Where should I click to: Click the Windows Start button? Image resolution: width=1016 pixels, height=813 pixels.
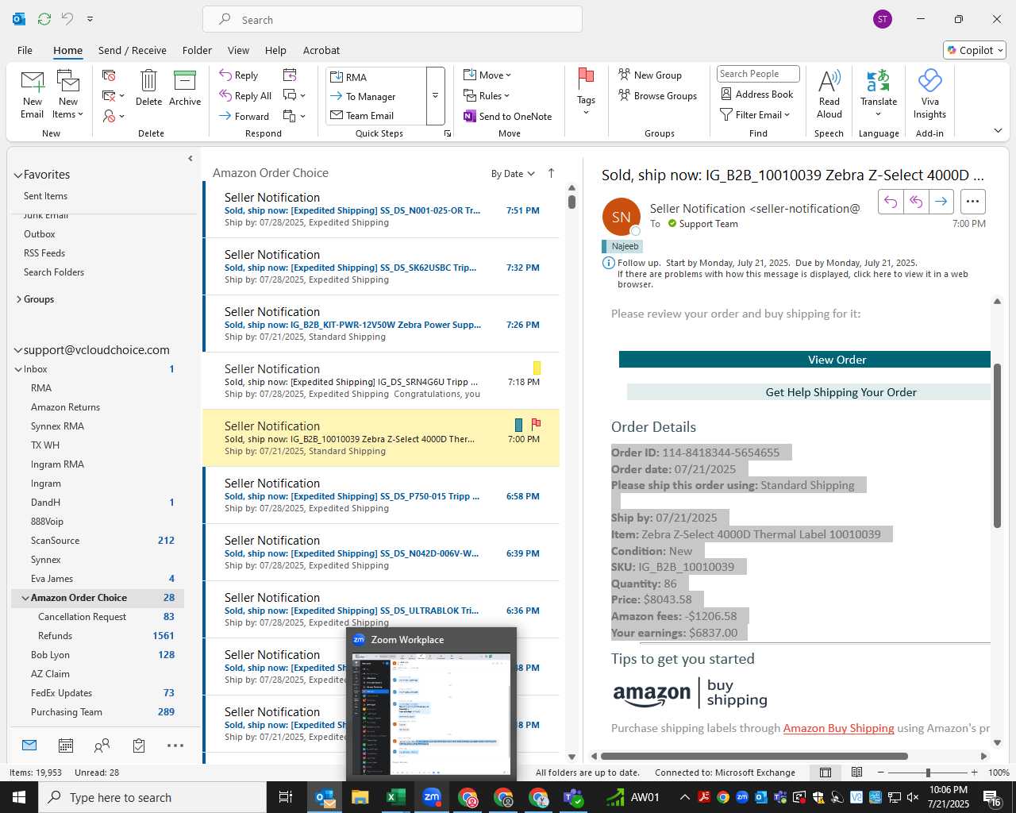18,797
